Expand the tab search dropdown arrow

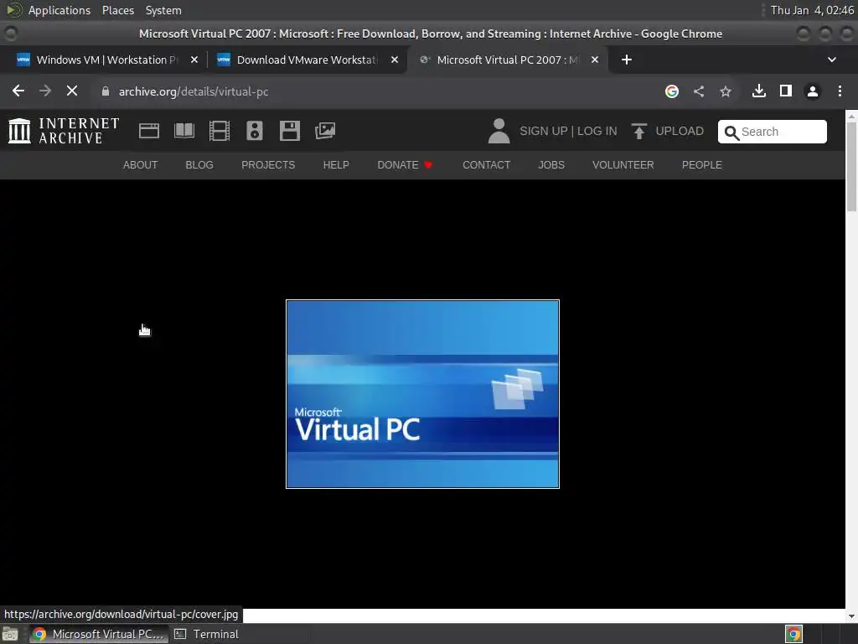(832, 60)
